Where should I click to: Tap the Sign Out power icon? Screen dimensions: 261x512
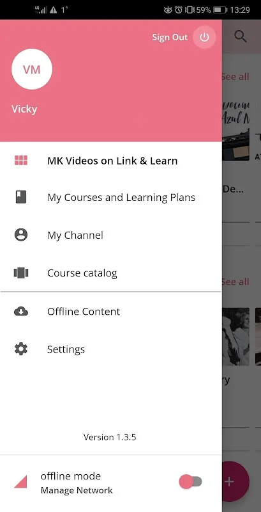click(204, 37)
